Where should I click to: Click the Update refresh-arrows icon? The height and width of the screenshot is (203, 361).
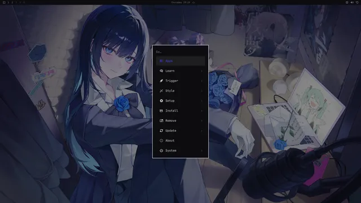[x=161, y=130]
